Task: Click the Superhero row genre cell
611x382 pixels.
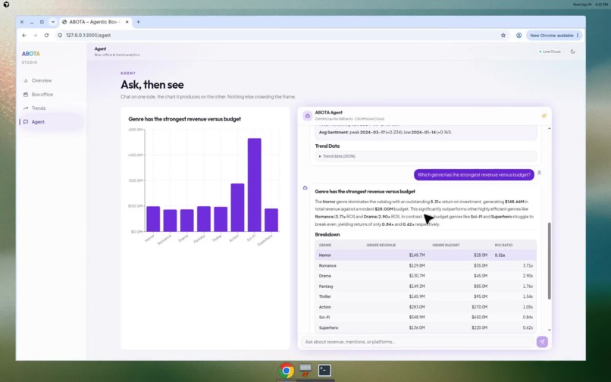Action: tap(328, 328)
